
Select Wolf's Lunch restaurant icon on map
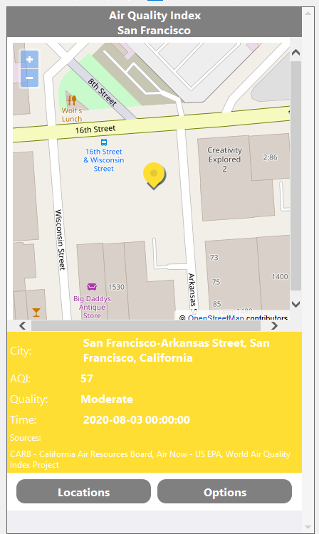71,100
